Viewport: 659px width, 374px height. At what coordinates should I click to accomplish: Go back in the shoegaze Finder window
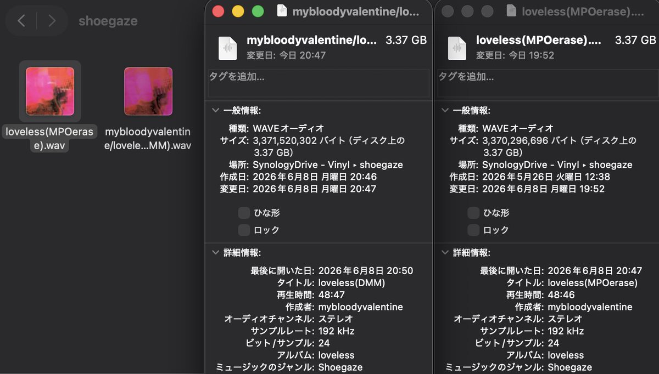[x=21, y=21]
